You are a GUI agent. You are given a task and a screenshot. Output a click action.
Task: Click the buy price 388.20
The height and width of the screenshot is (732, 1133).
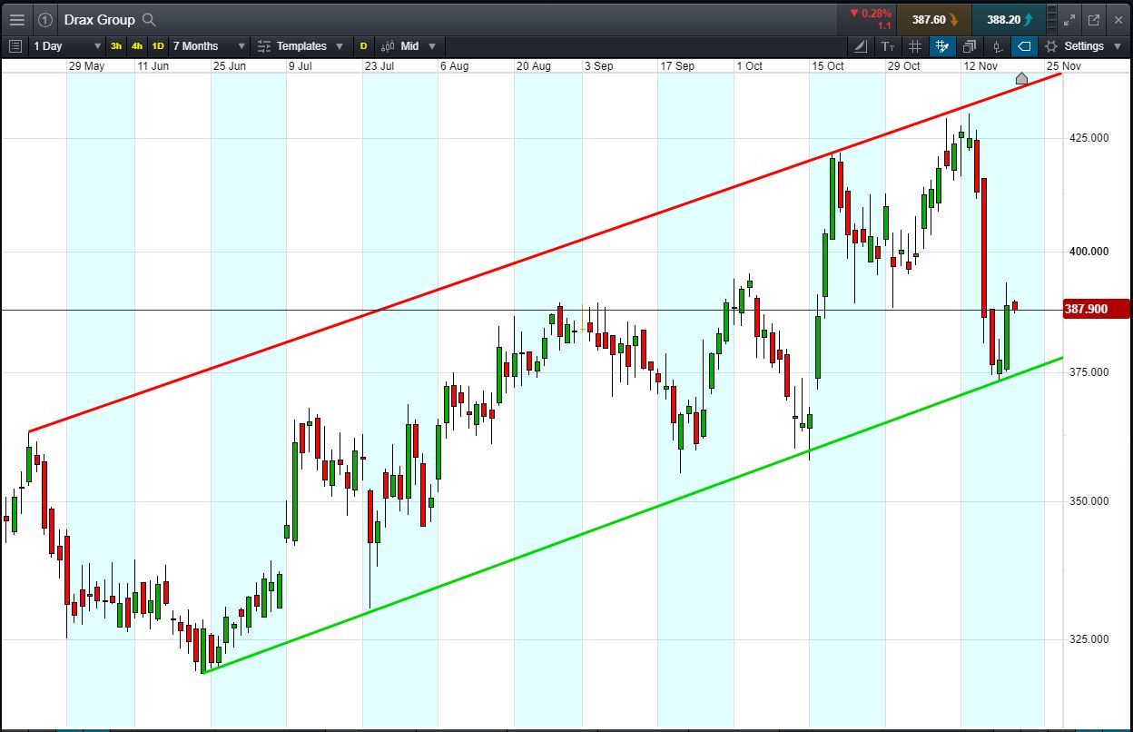pyautogui.click(x=1008, y=19)
